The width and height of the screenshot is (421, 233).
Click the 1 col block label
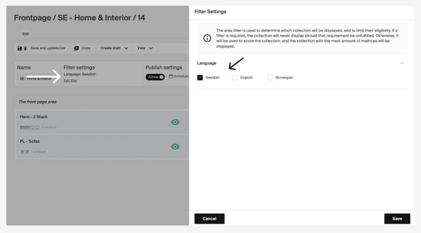[39, 152]
